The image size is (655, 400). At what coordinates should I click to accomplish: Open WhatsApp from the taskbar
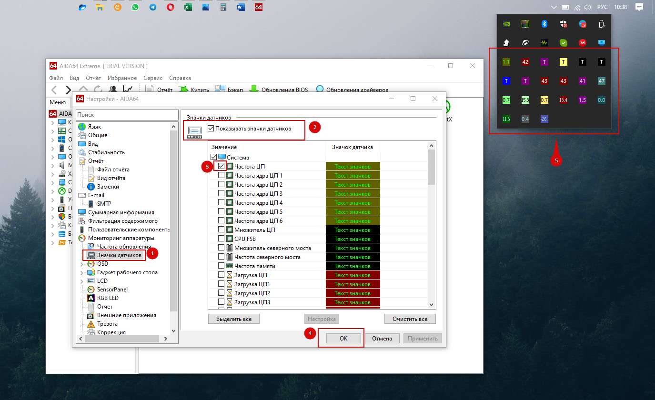click(x=135, y=7)
